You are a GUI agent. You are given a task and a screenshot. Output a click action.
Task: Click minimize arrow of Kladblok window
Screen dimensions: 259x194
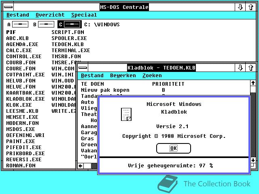[x=240, y=68]
